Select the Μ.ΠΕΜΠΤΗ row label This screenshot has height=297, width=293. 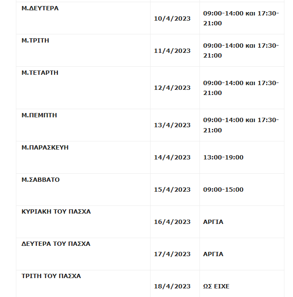click(x=39, y=116)
